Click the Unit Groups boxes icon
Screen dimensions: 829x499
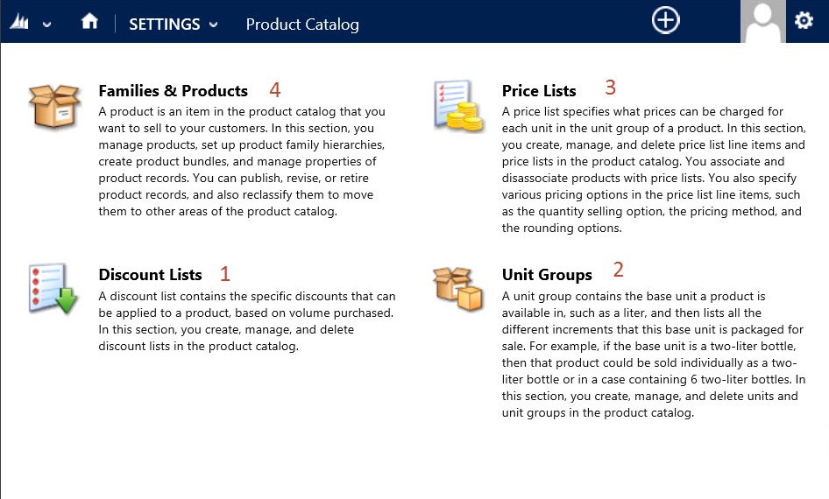click(458, 288)
